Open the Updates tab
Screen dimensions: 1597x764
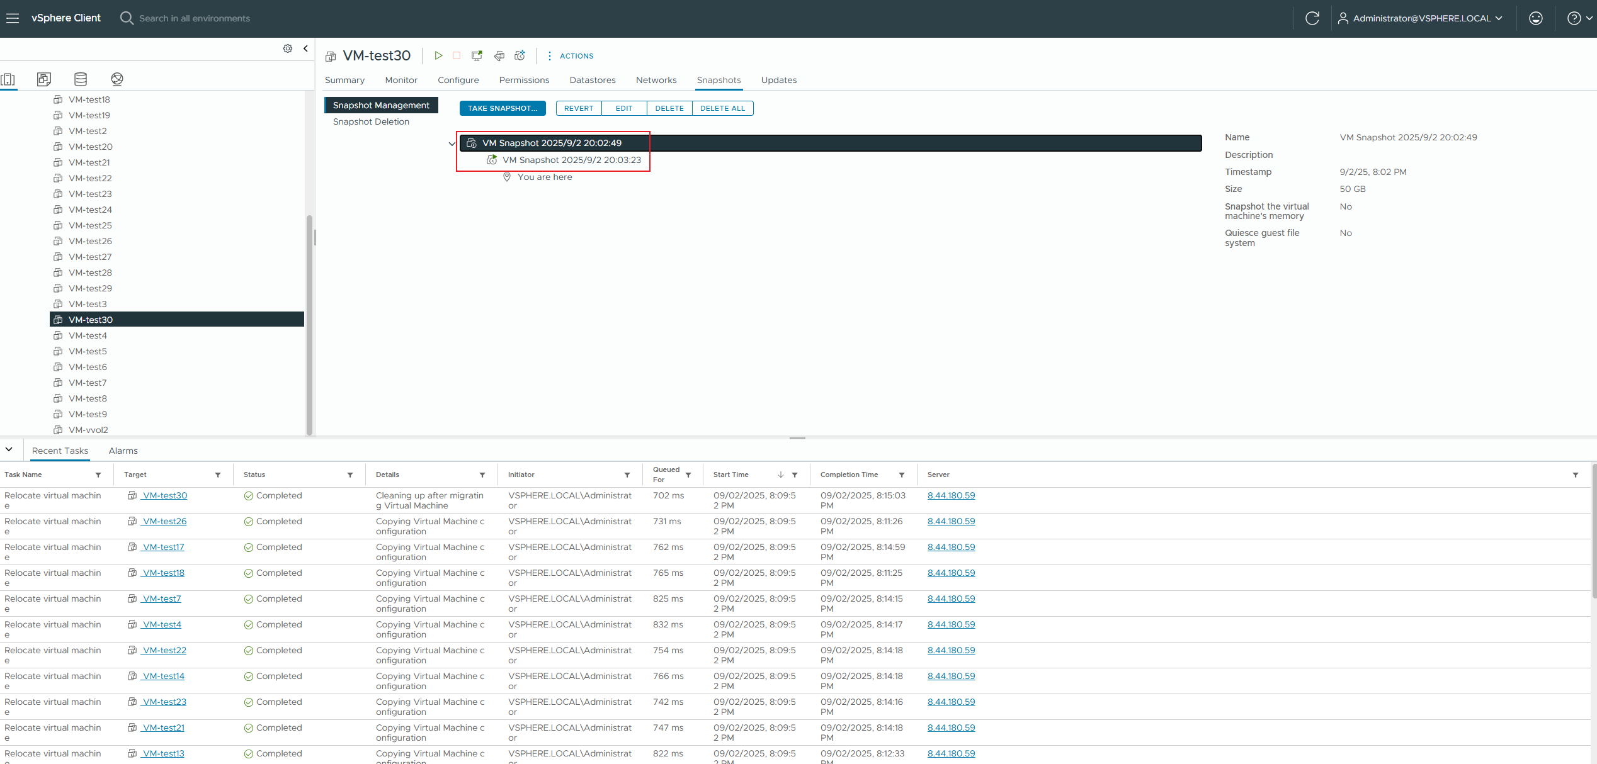(779, 80)
